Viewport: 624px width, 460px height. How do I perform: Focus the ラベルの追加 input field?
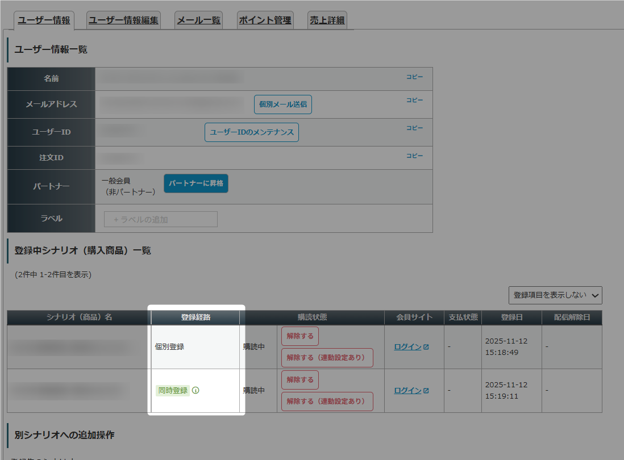pos(161,219)
